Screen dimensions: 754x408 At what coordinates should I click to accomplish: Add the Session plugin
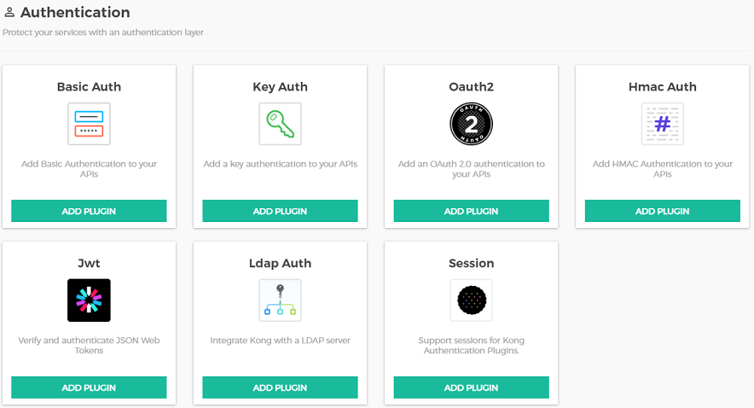click(471, 388)
